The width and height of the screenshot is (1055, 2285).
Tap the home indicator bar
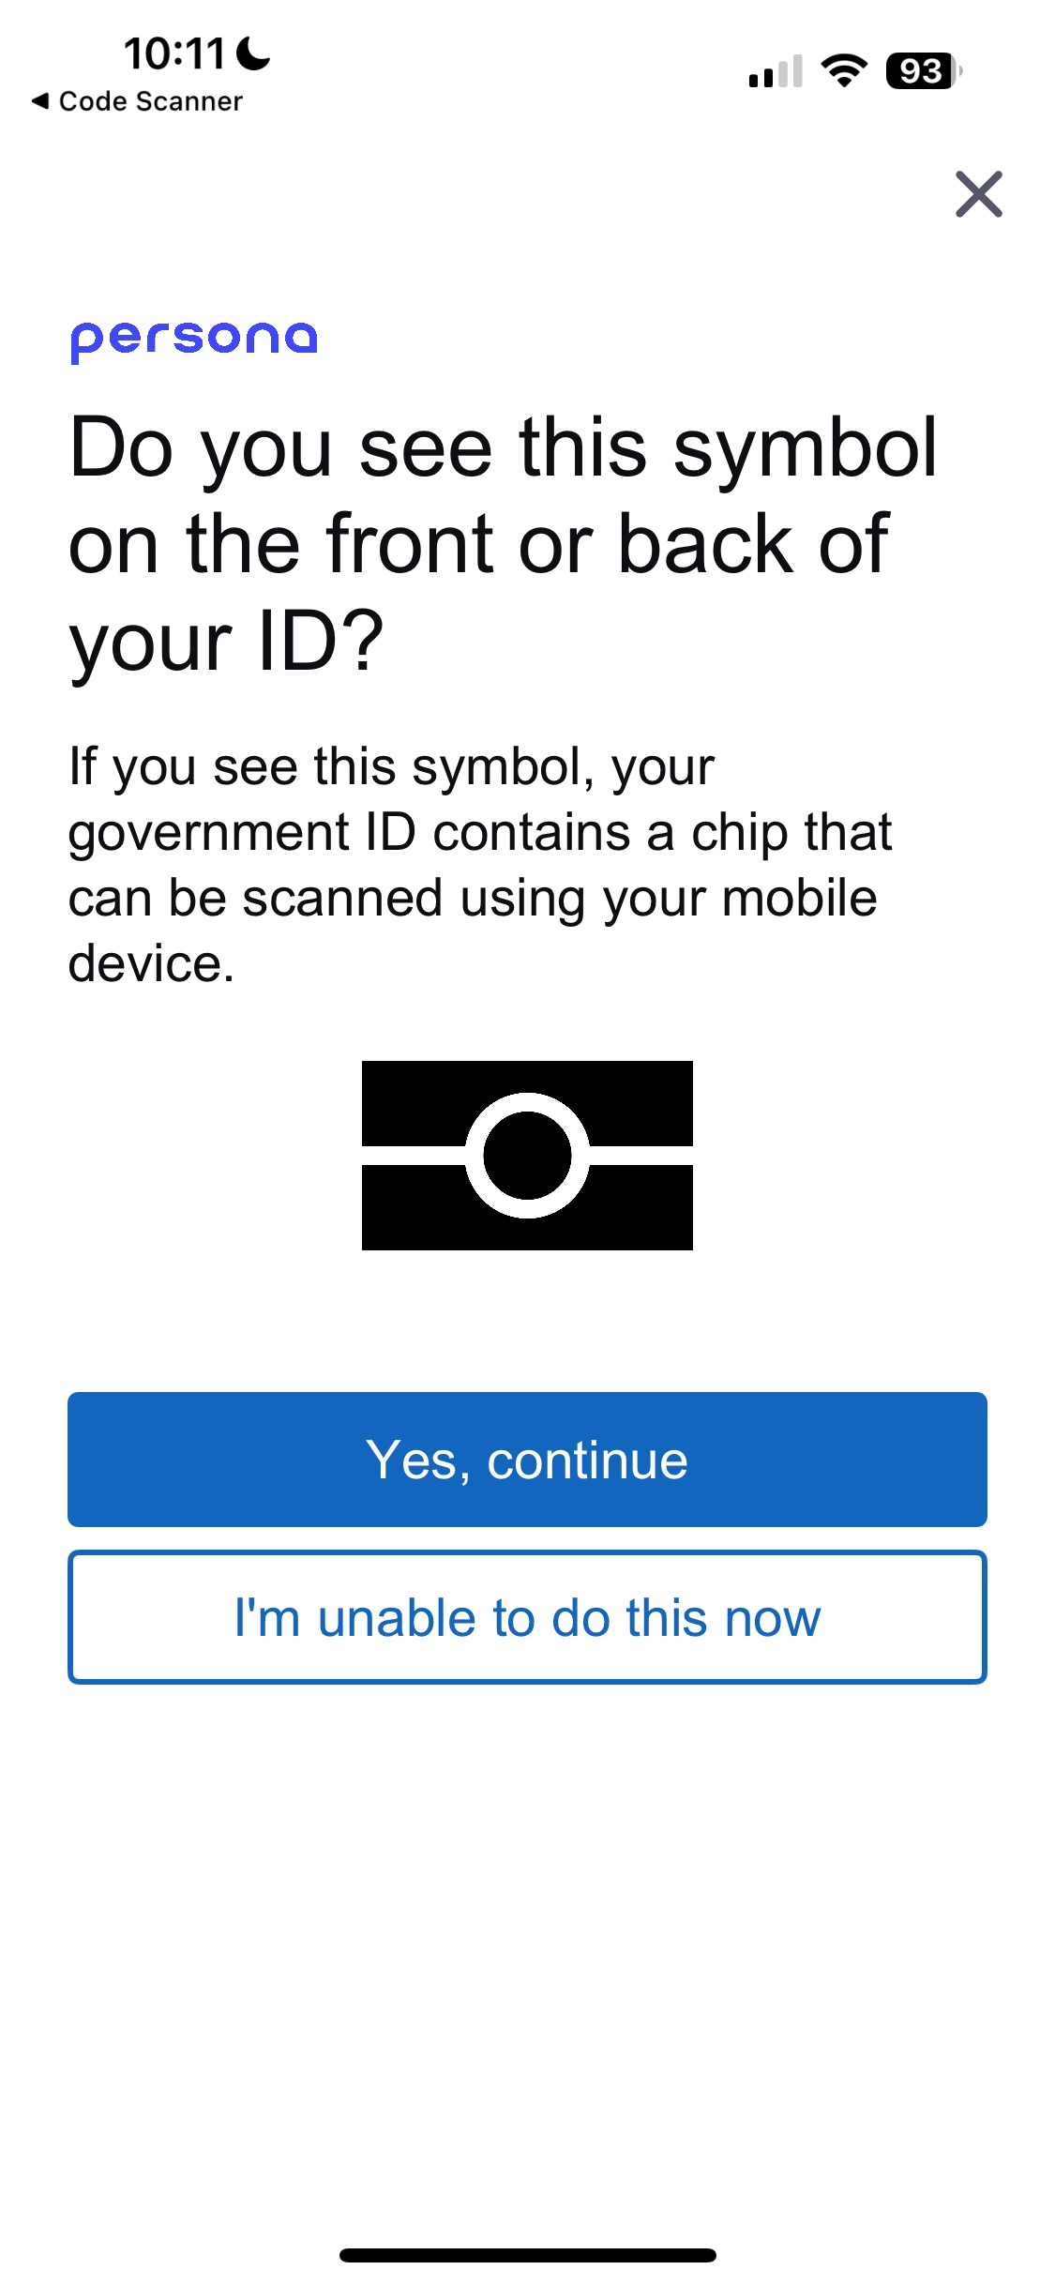point(527,2255)
